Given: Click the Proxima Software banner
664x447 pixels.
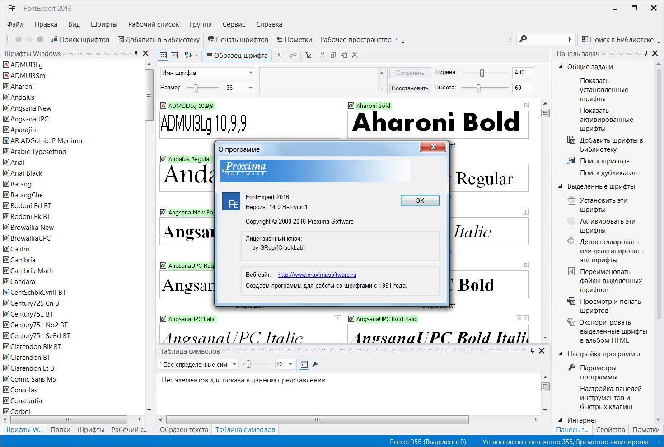Looking at the screenshot, I should (315, 171).
